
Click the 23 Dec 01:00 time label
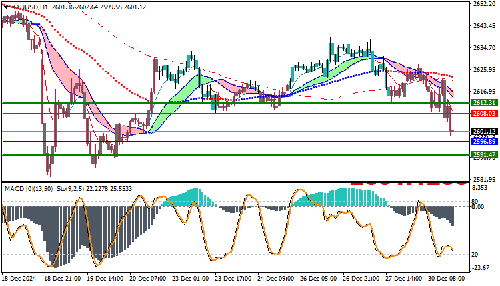click(x=191, y=279)
